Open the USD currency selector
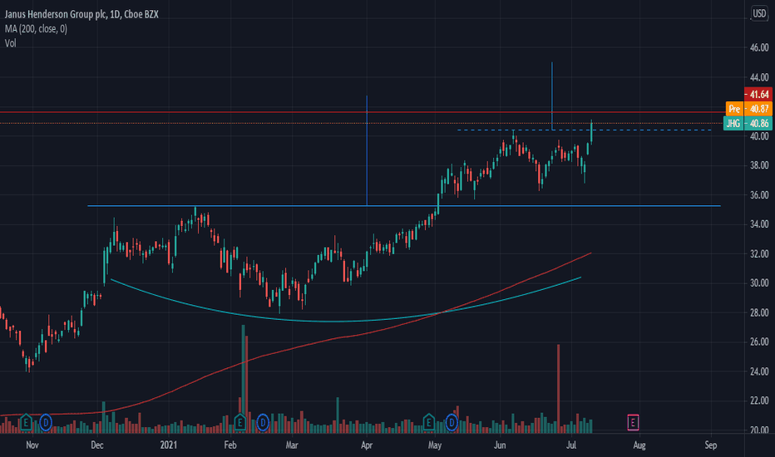 click(759, 13)
